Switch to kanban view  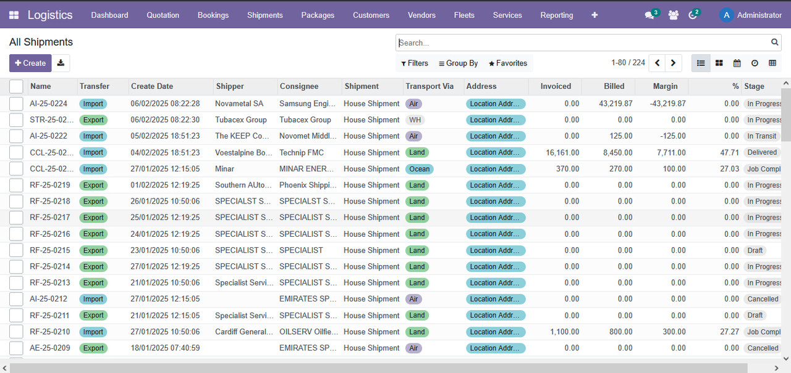coord(719,63)
